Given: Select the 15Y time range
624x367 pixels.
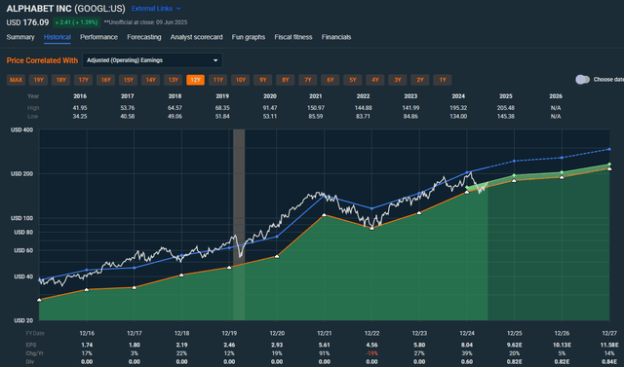Looking at the screenshot, I should [x=128, y=80].
